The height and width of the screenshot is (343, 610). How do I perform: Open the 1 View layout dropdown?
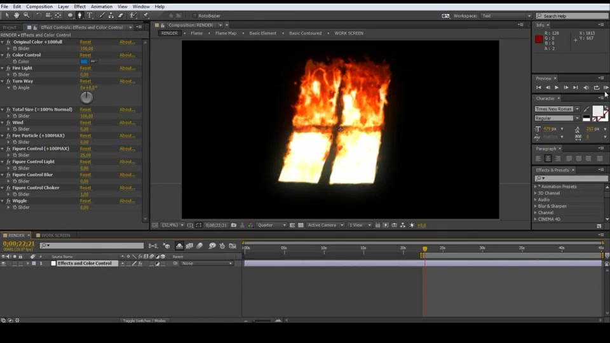click(x=359, y=225)
